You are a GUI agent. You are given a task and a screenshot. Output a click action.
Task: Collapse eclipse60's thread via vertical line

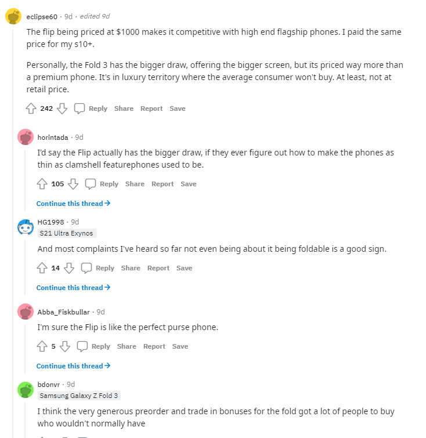[13, 232]
